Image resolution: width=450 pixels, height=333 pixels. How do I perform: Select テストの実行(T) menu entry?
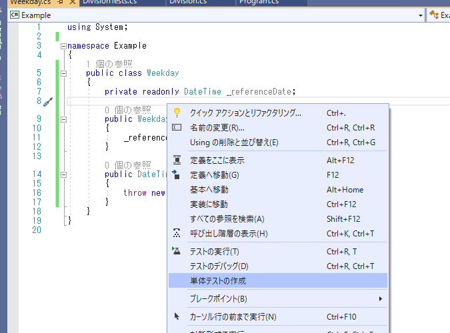coord(278,251)
